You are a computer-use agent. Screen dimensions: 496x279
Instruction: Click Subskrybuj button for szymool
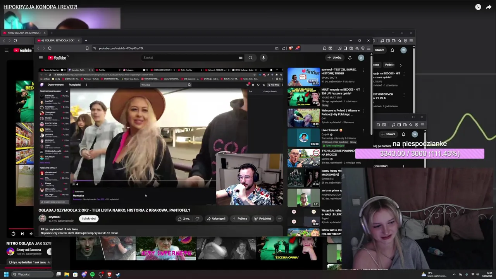pyautogui.click(x=89, y=219)
